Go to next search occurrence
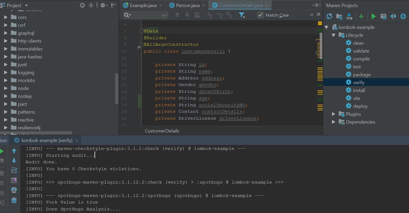This screenshot has width=409, height=213. click(x=187, y=15)
